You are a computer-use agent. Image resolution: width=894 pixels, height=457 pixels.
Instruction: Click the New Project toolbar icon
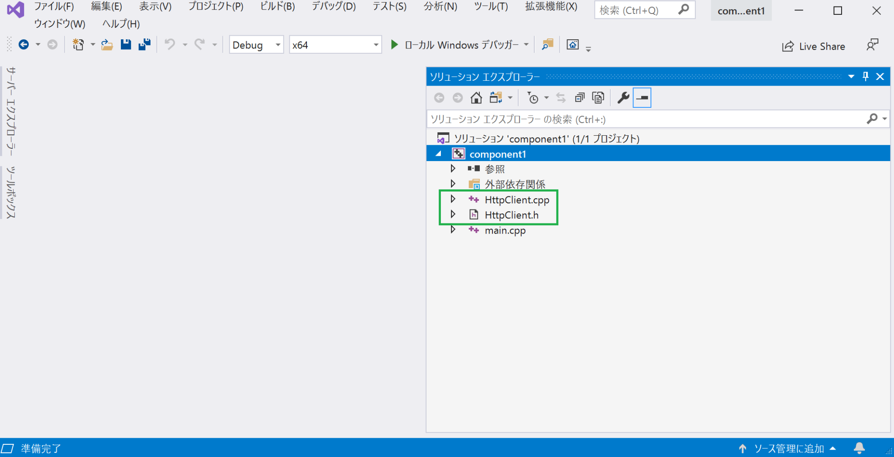(78, 44)
